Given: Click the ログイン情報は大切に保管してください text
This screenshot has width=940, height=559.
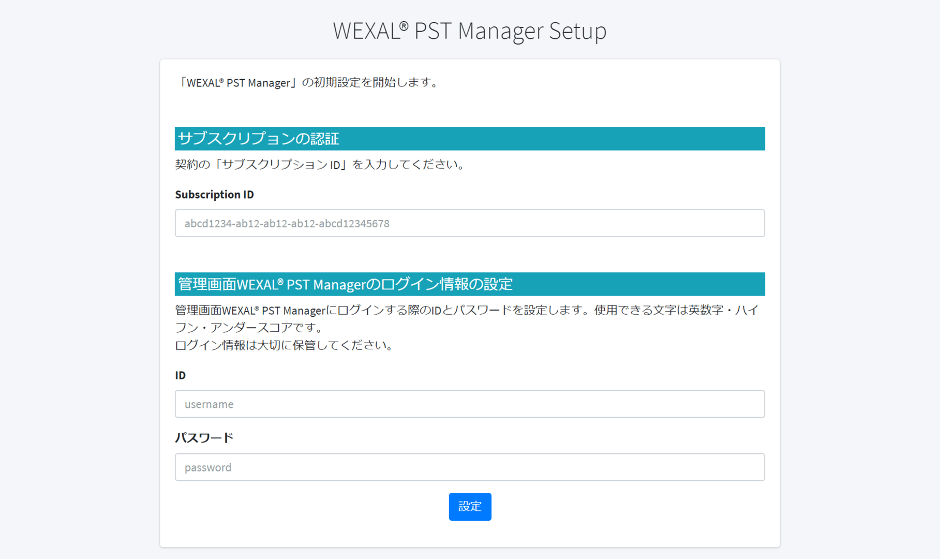Looking at the screenshot, I should 285,345.
